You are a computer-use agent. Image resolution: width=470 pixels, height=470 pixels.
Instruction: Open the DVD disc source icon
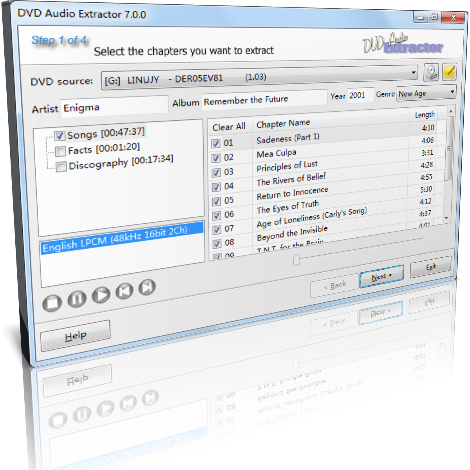[x=431, y=72]
